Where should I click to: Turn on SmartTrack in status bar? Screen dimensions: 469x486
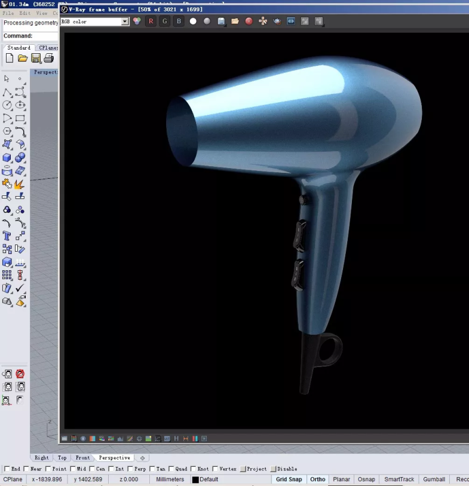pos(399,479)
